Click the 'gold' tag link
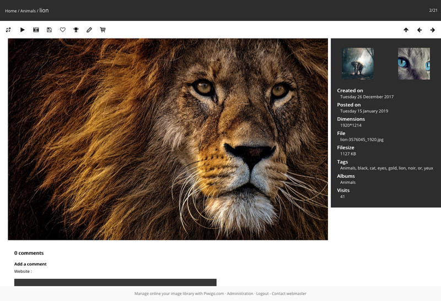The height and width of the screenshot is (301, 441). coord(392,168)
